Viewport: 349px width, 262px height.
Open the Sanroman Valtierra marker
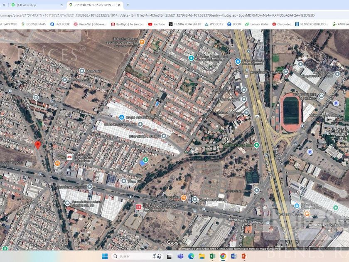(x=89, y=186)
